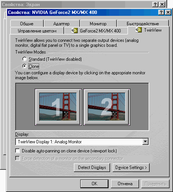Open the Display dropdown arrow
The height and width of the screenshot is (192, 173).
tap(145, 141)
